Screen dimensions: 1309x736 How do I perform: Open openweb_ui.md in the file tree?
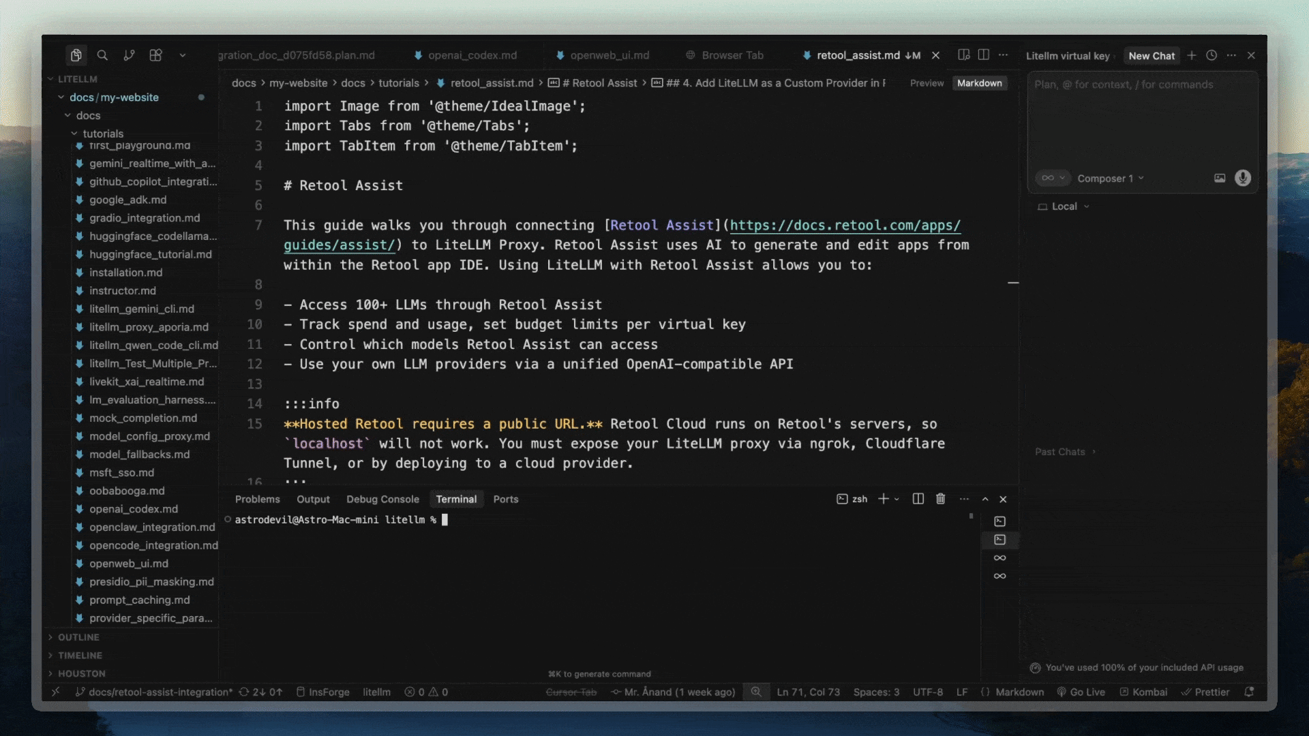pos(129,564)
